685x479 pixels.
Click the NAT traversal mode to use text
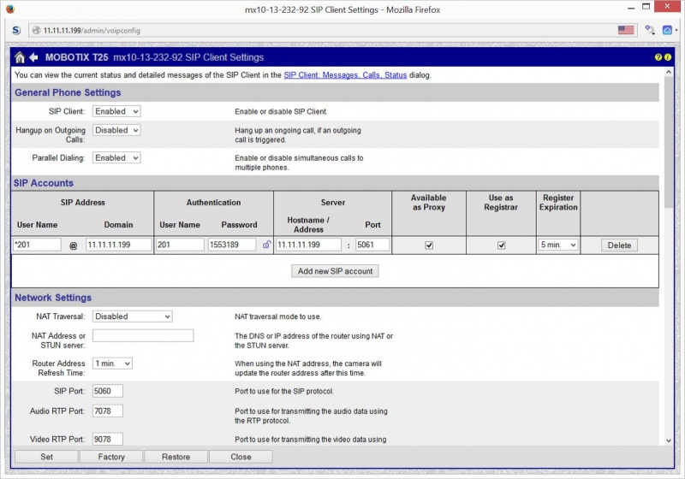(277, 316)
